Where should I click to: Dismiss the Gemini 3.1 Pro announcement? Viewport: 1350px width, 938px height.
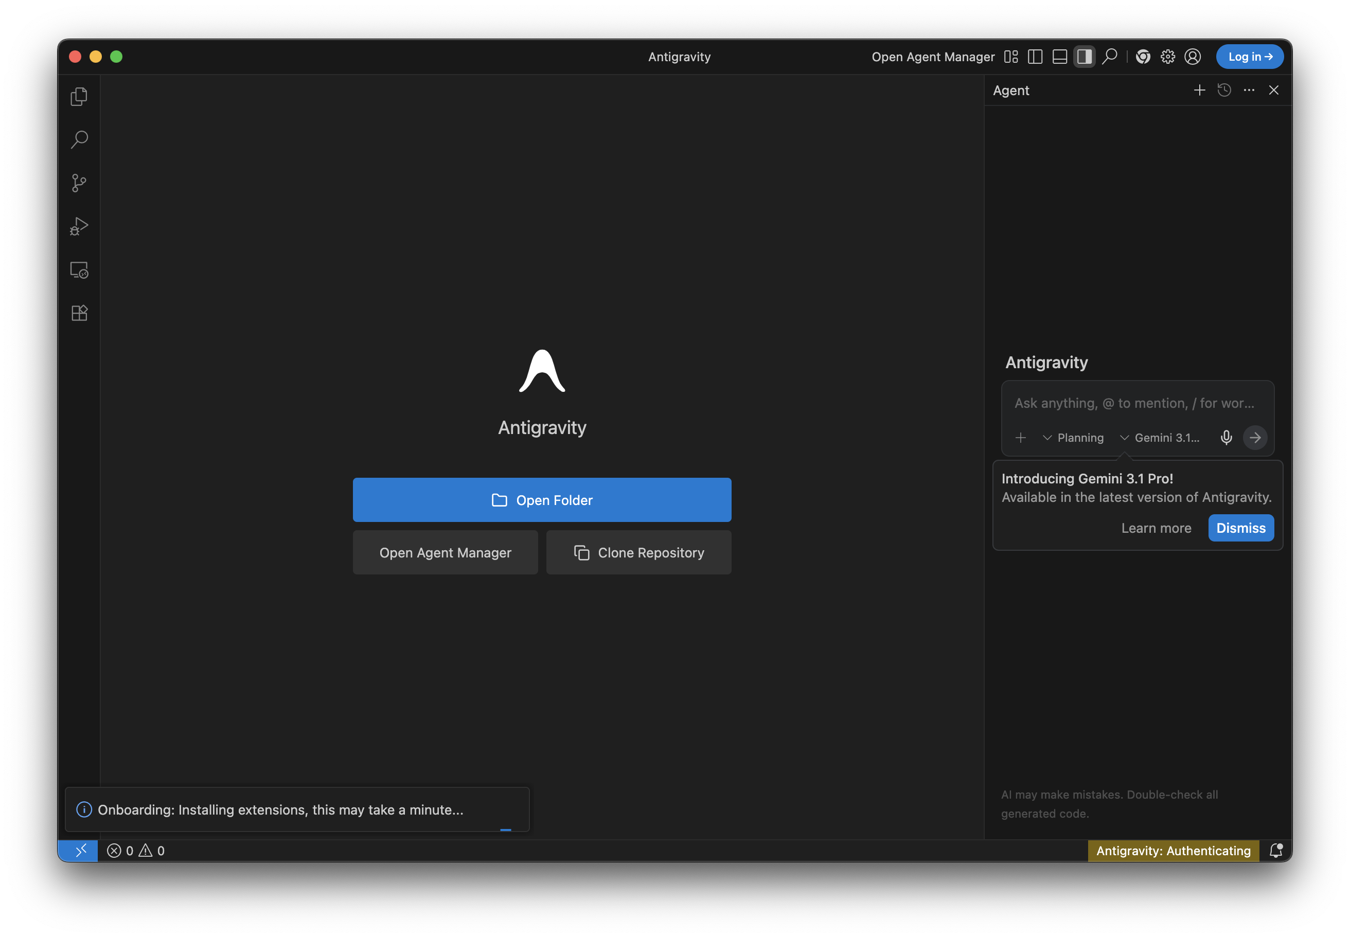tap(1240, 528)
